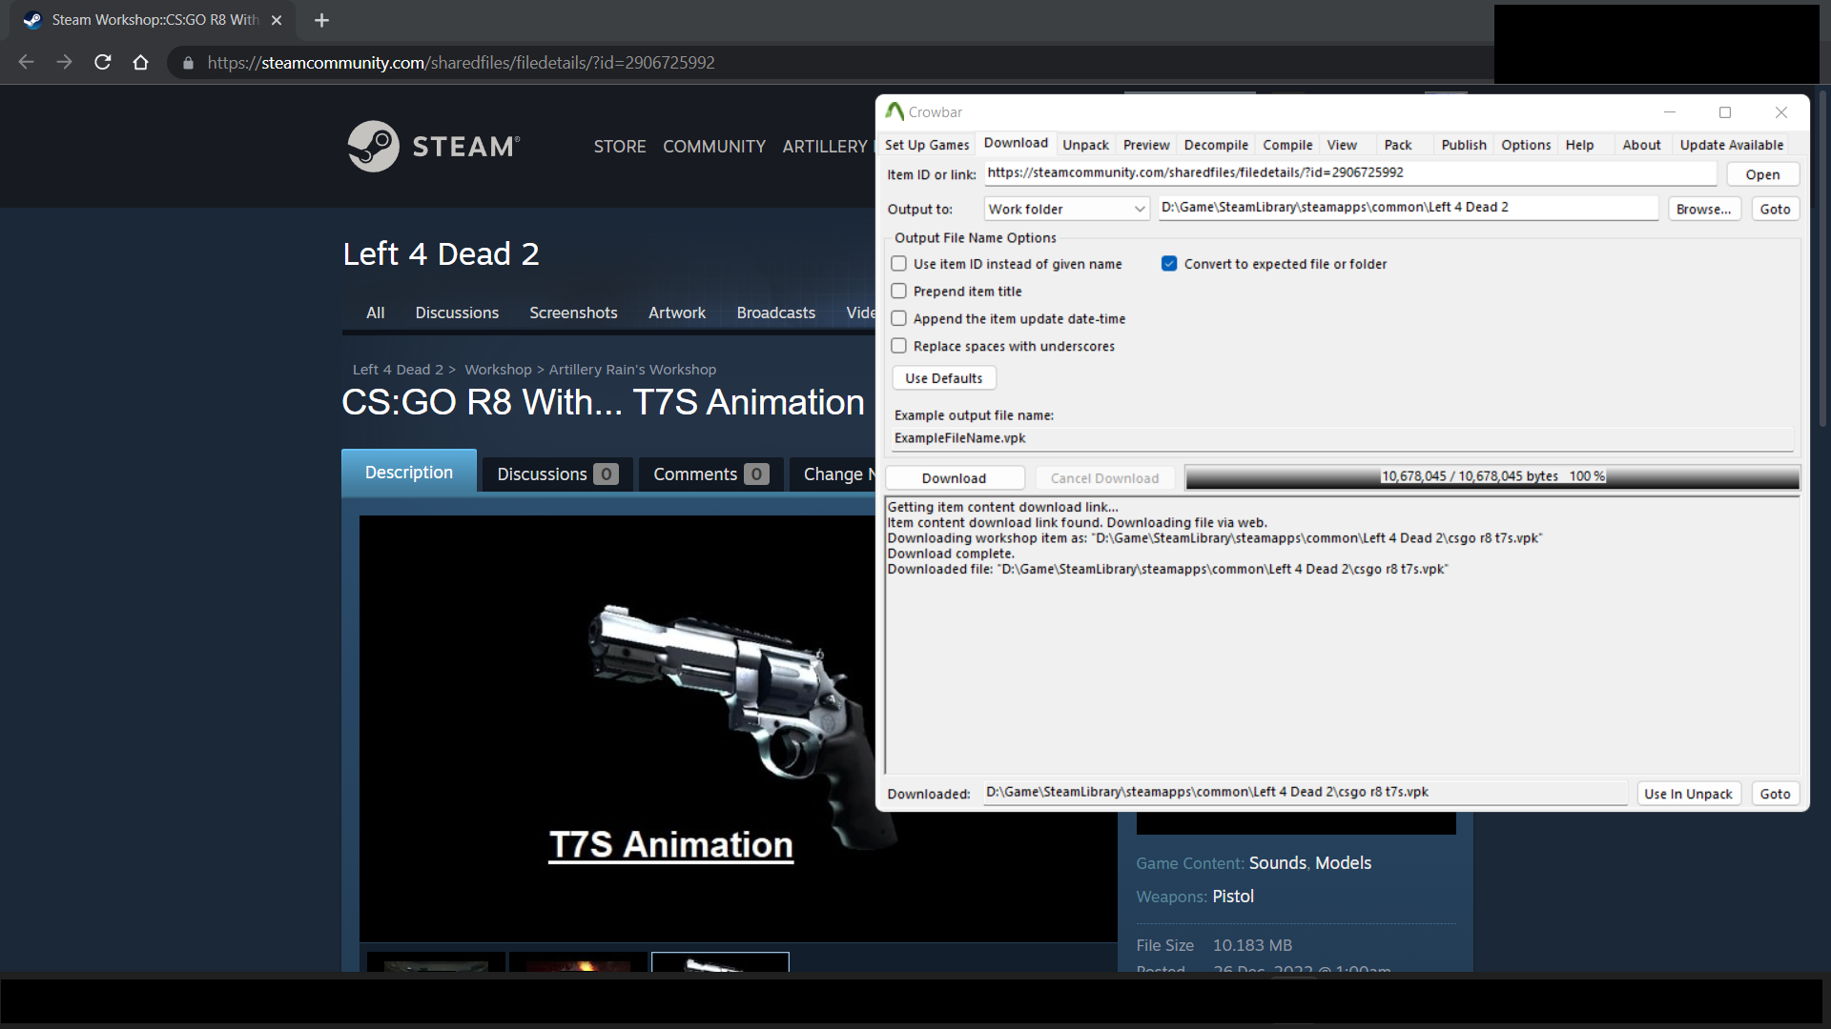Tick the Prepend item title checkbox
The width and height of the screenshot is (1831, 1029).
coord(898,292)
